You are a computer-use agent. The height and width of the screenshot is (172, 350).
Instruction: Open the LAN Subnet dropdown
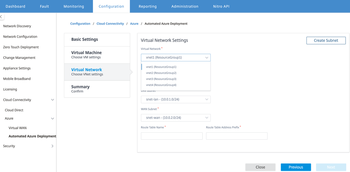tap(176, 99)
